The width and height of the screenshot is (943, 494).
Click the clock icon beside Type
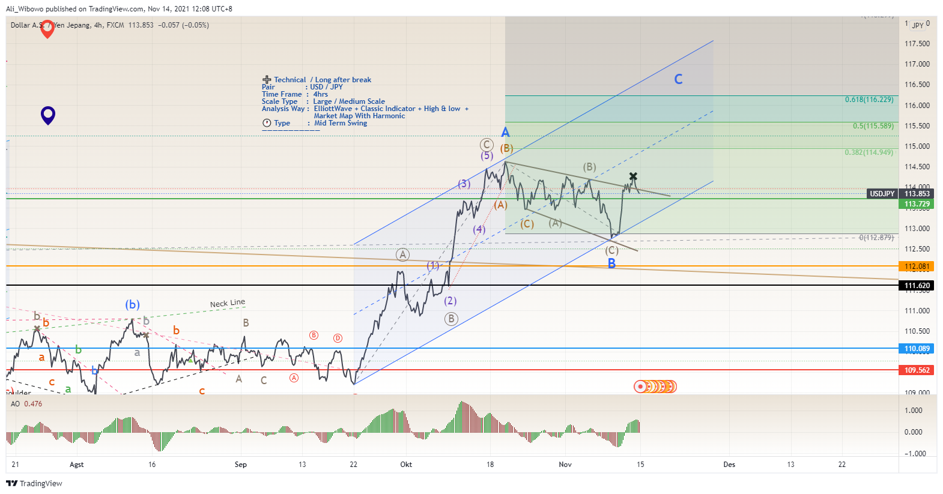(267, 123)
